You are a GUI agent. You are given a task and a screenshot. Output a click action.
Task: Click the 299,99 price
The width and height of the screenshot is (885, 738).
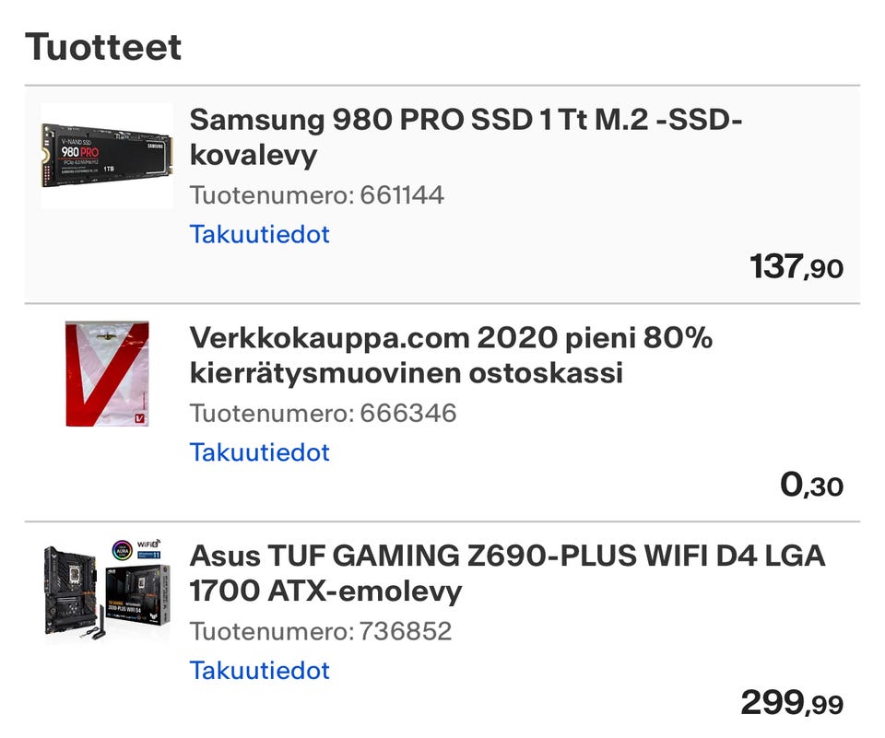pos(792,704)
